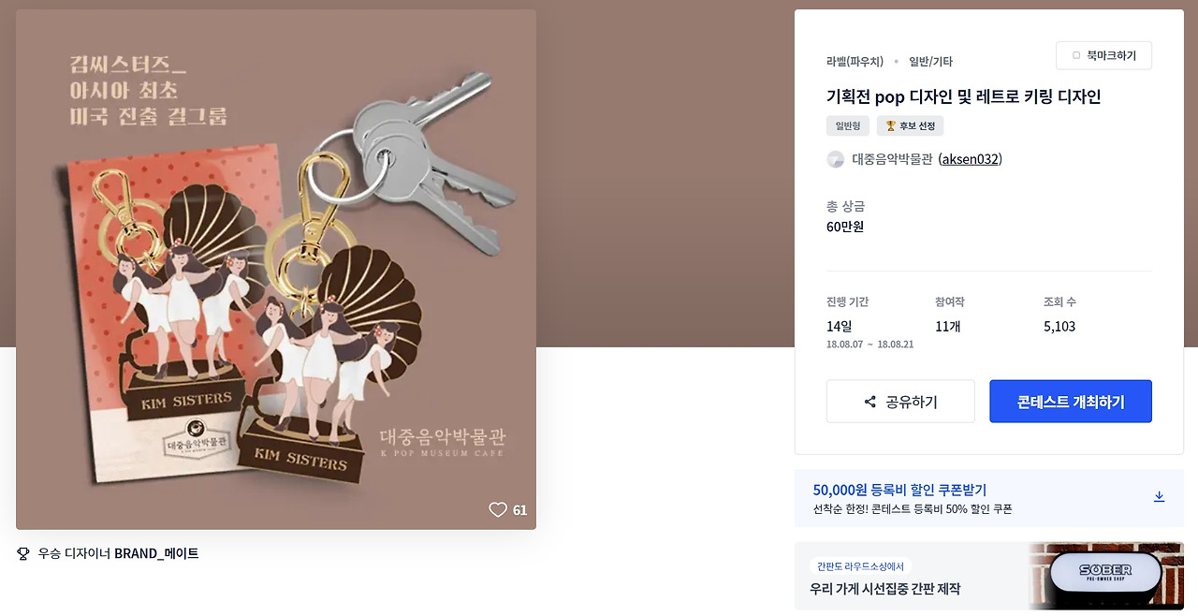Click the 61 likes count
Viewport: 1198px width, 616px height.
point(520,510)
